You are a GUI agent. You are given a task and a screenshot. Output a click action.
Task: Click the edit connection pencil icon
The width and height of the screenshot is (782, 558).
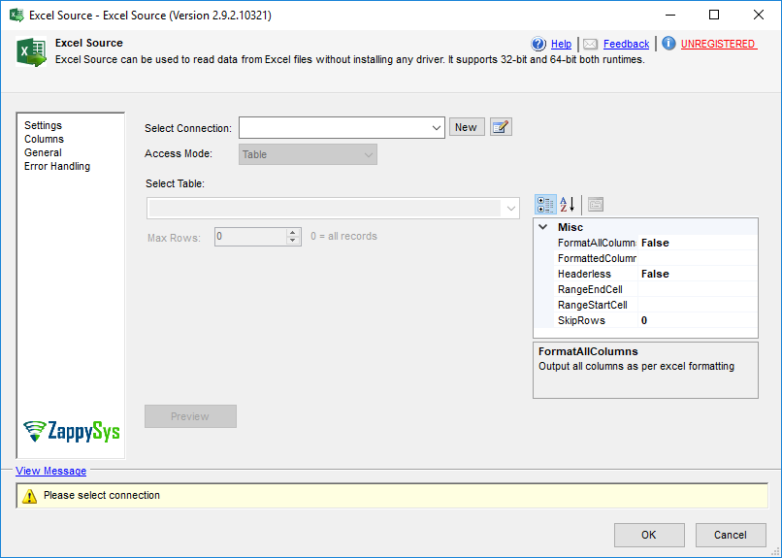pyautogui.click(x=501, y=127)
